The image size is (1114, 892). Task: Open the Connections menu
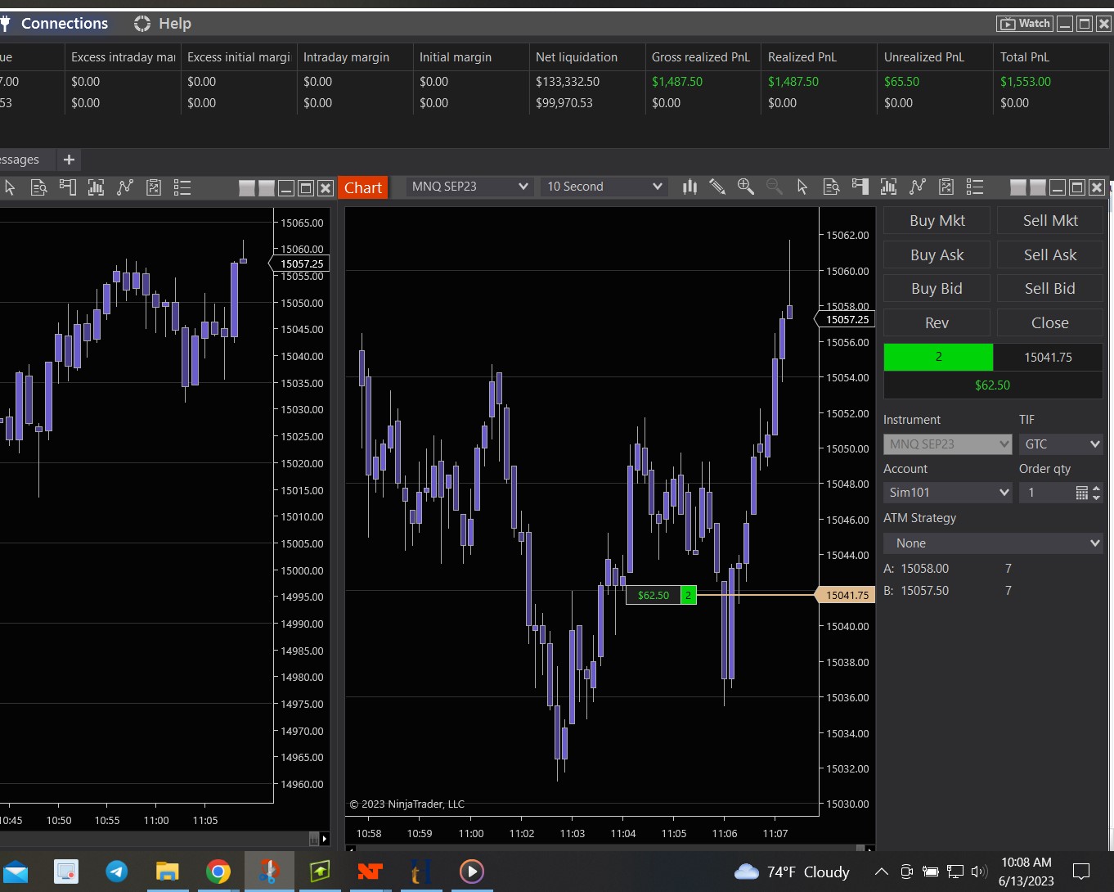[x=64, y=24]
